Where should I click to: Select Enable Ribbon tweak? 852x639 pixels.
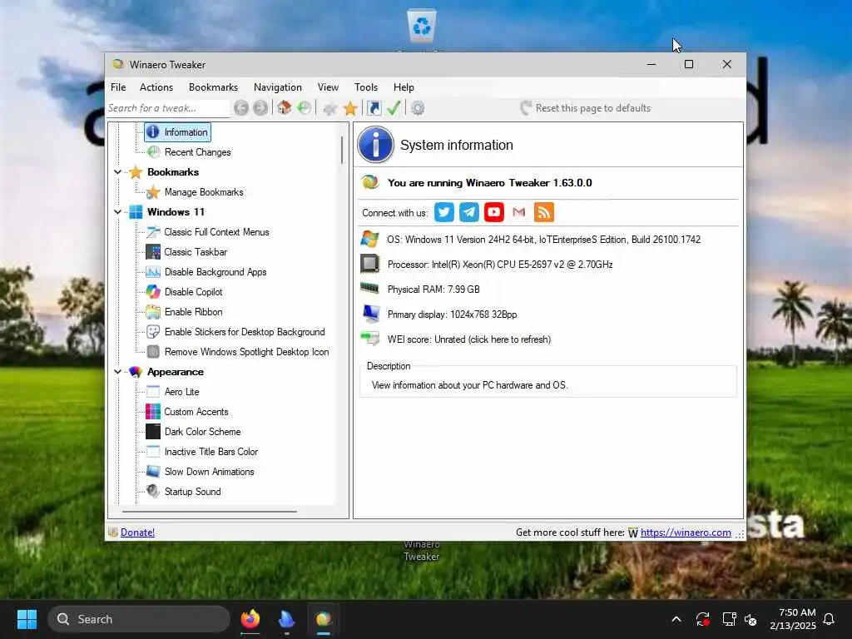coord(193,312)
